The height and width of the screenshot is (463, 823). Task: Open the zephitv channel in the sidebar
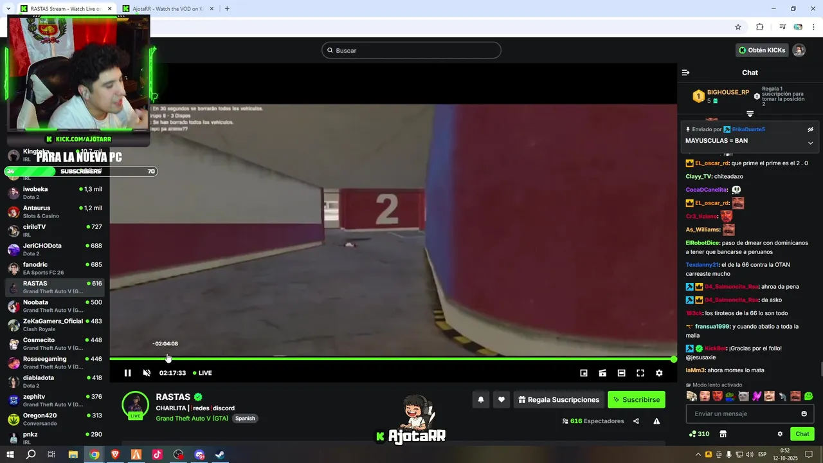tap(55, 400)
